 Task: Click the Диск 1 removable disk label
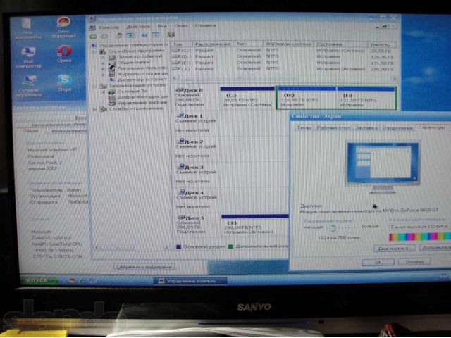point(190,115)
